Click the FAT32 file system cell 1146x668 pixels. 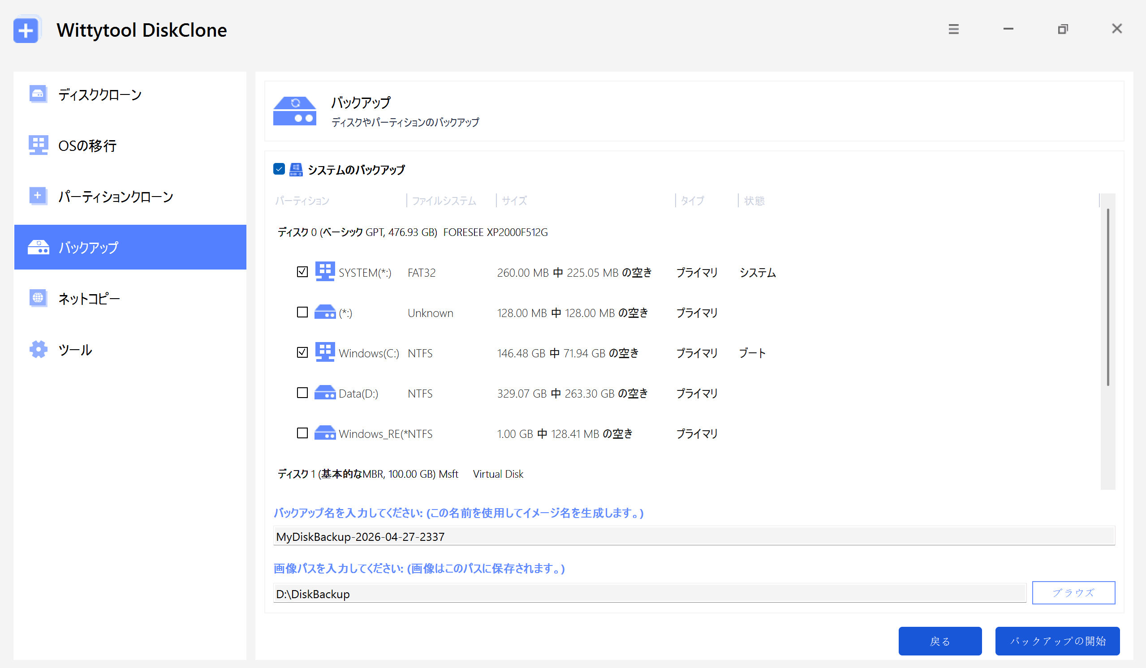[422, 273]
